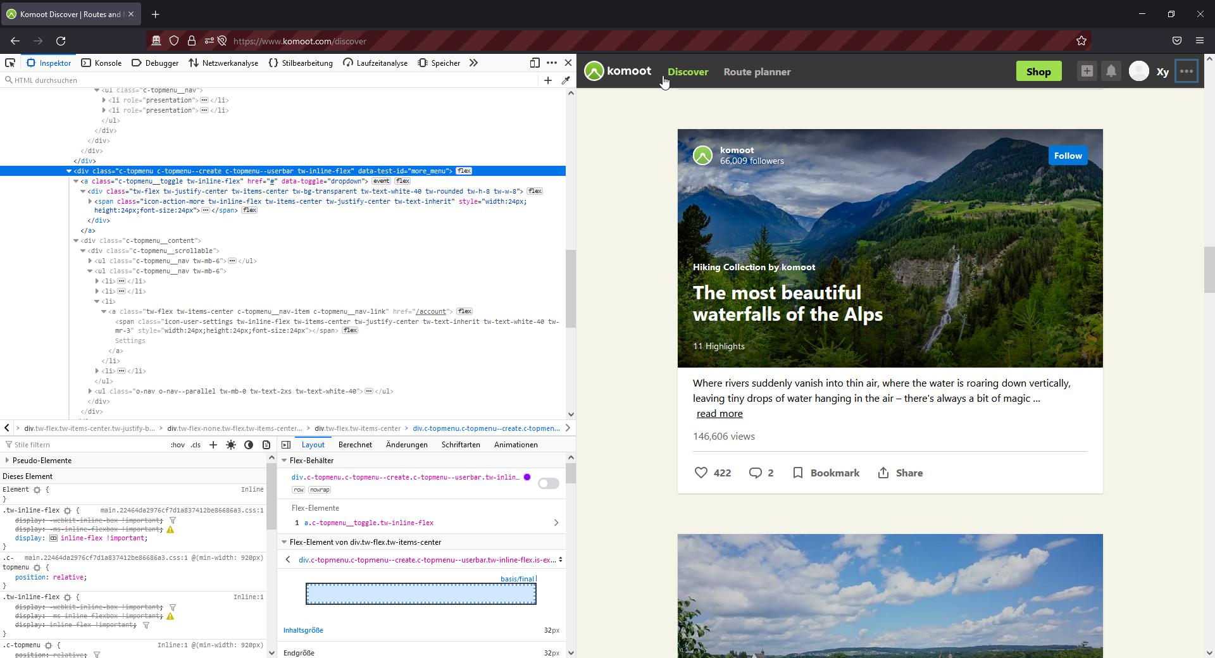This screenshot has width=1215, height=658.
Task: Activate the element picker tool
Action: coord(10,63)
